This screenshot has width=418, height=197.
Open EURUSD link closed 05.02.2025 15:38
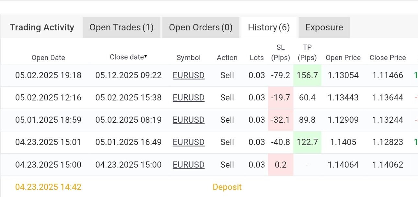pos(189,98)
